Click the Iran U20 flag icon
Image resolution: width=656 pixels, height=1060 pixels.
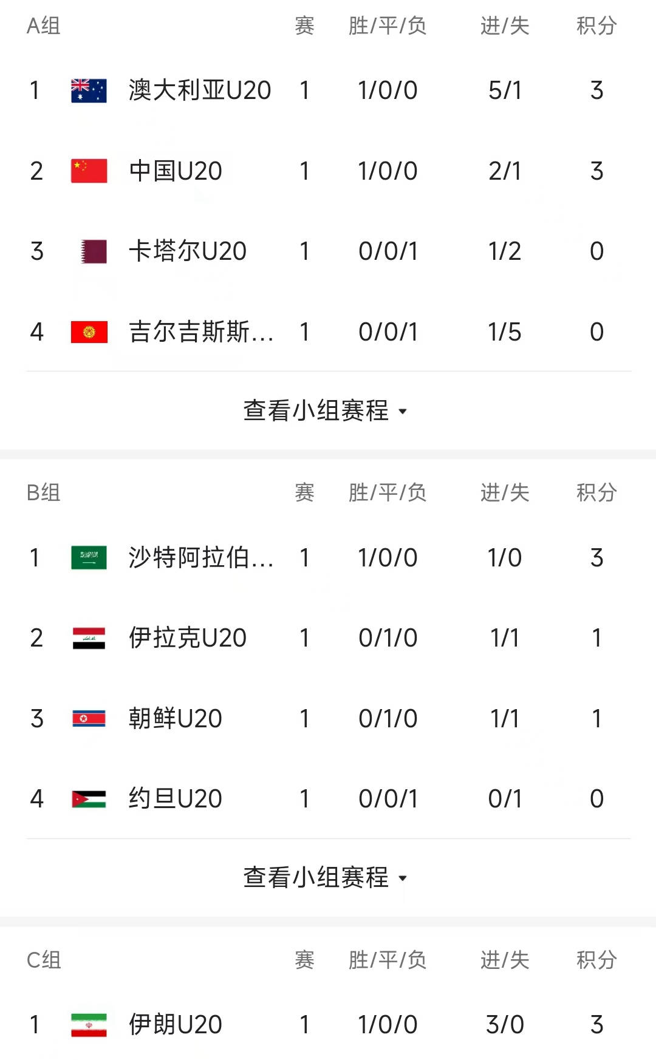click(x=89, y=1025)
